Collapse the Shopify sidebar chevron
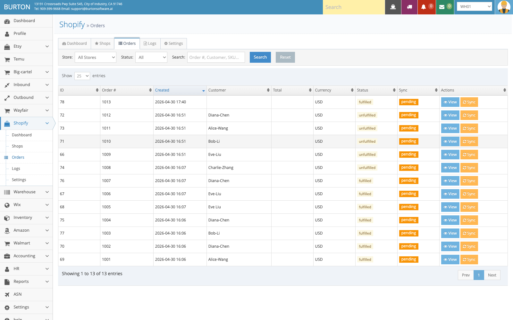Viewport: 513px width, 320px height. pos(47,123)
